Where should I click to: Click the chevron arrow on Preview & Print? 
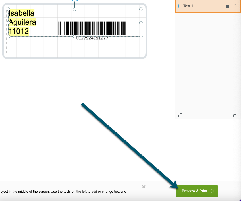point(213,191)
